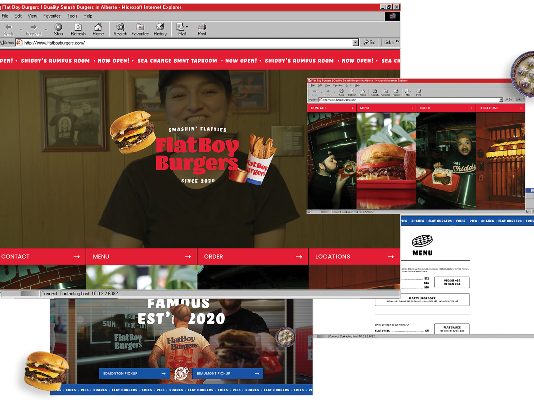Open Favorites folder icon in main toolbar
The height and width of the screenshot is (400, 534).
140,27
